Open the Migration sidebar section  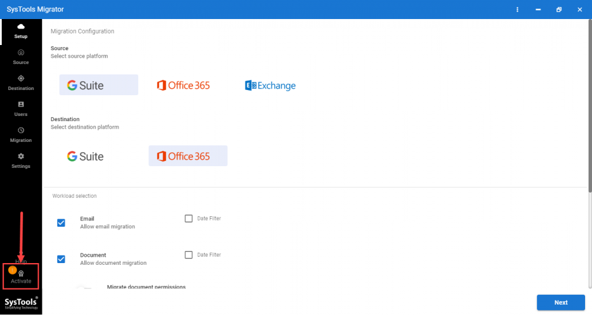(21, 131)
